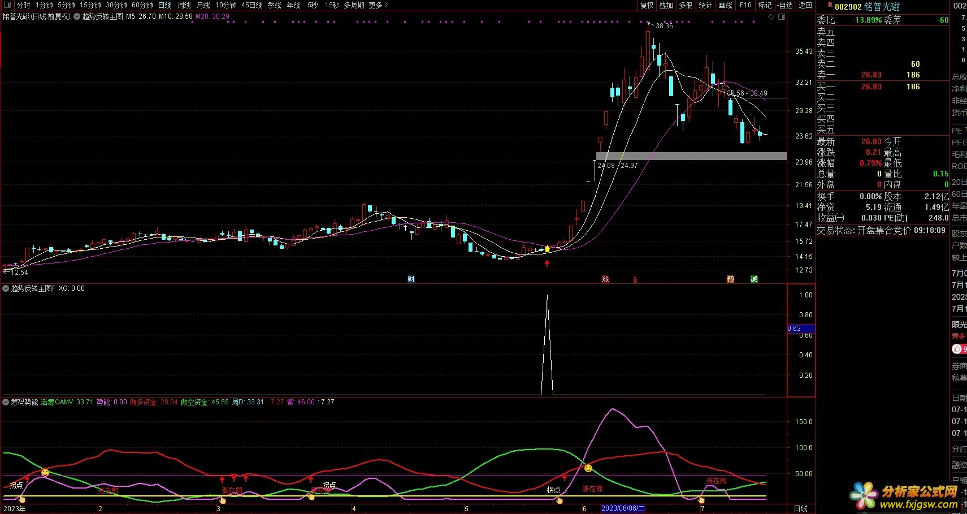Click 卖一 ask price 26.83

pos(871,75)
